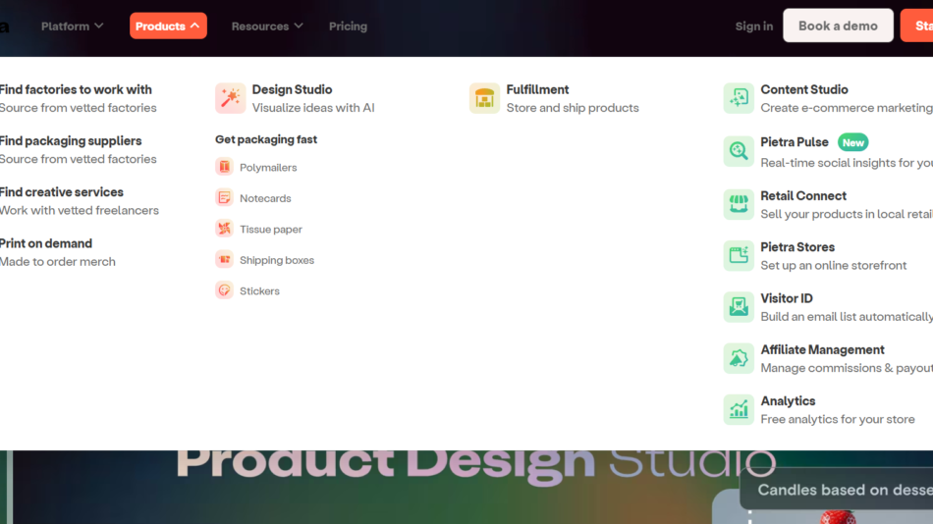This screenshot has height=524, width=933.
Task: Expand the Resources dropdown menu
Action: tap(266, 26)
